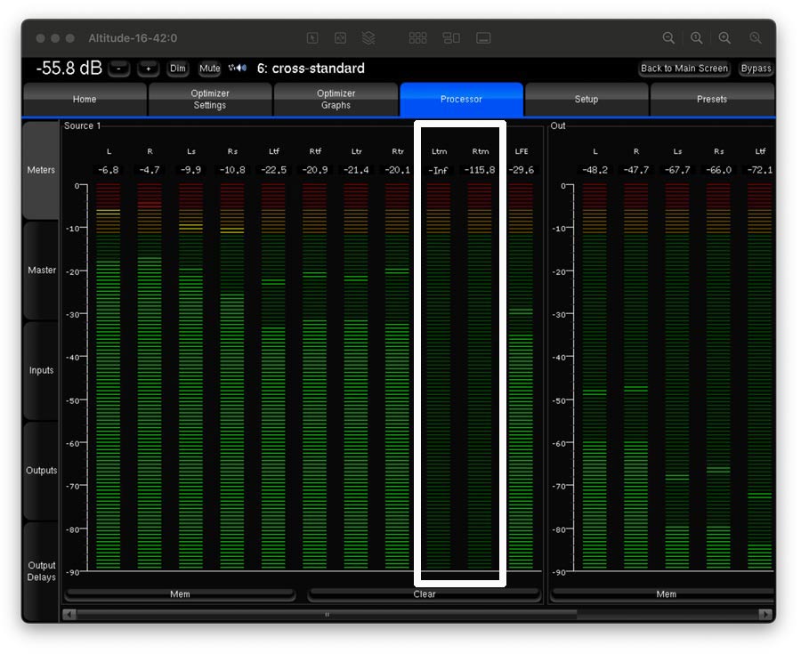Click the Out Ltf value -72.1
Image resolution: width=801 pixels, height=654 pixels.
[x=760, y=170]
